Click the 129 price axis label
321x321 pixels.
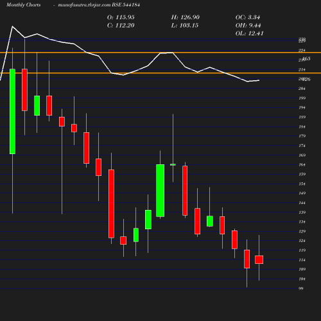(302, 231)
